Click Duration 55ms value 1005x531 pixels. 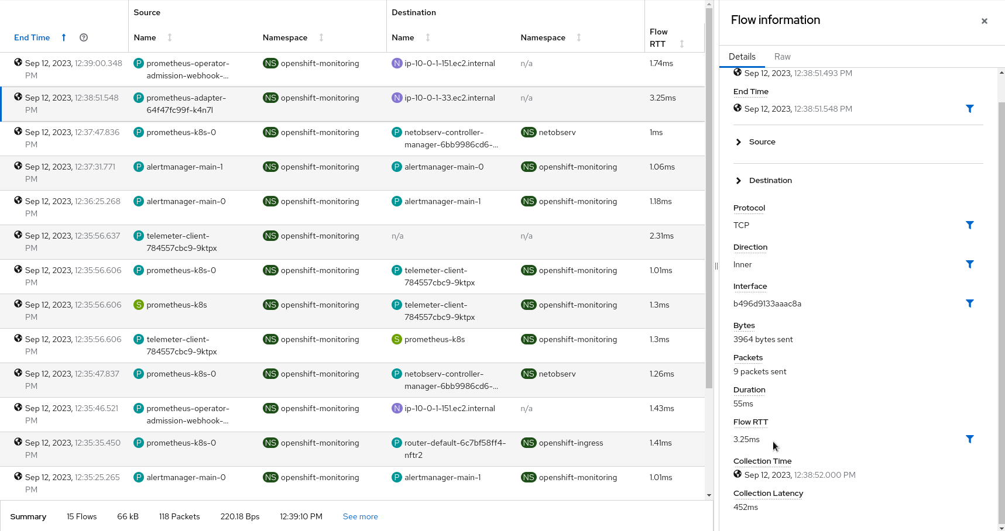[x=743, y=404]
